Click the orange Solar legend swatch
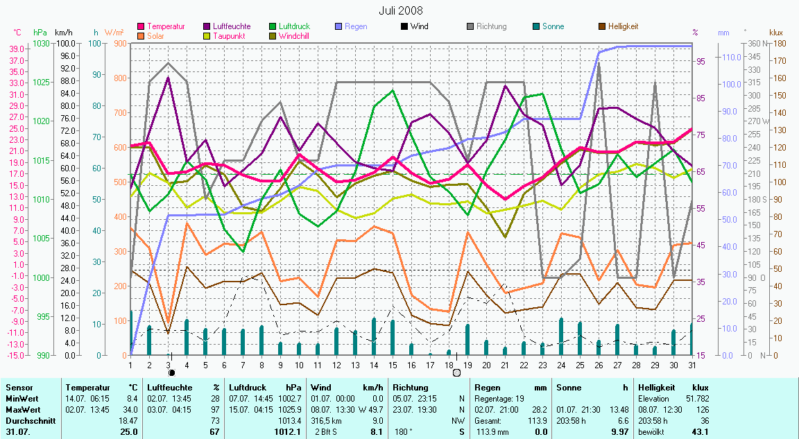 point(141,35)
